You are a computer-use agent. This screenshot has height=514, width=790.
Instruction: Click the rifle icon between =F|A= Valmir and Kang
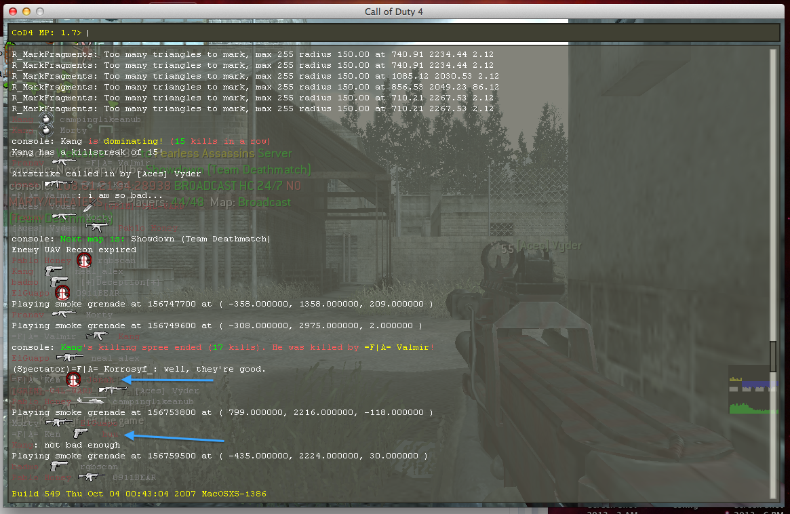(97, 336)
